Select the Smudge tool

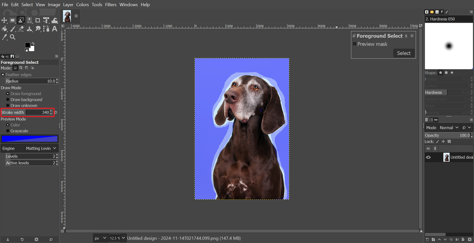tap(38, 29)
